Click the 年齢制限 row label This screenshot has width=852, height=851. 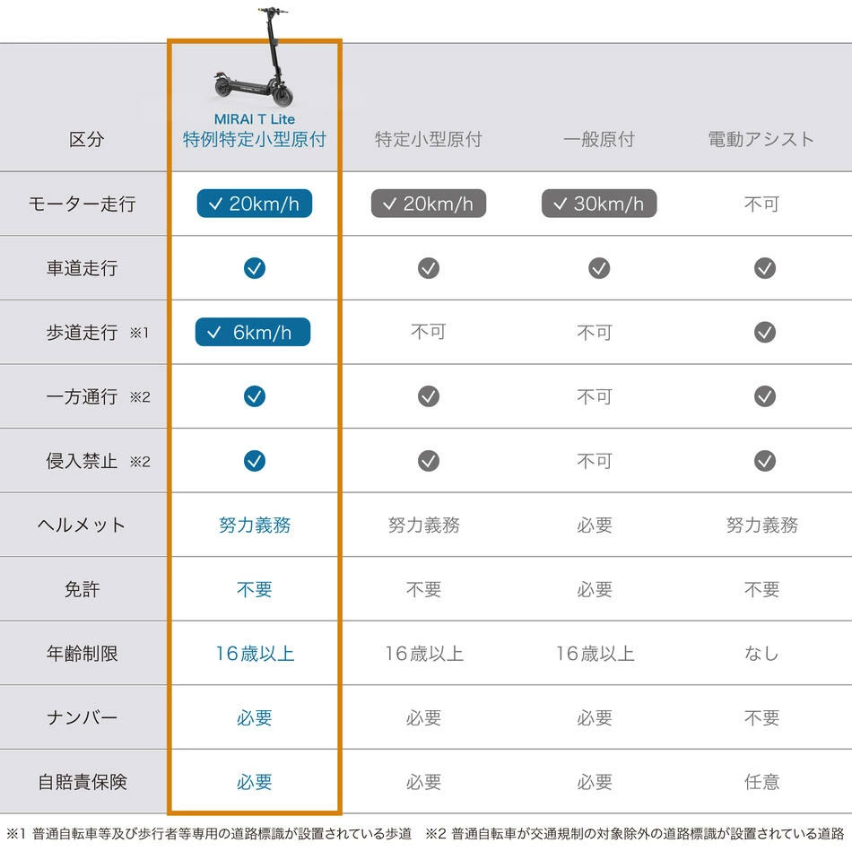coord(82,654)
